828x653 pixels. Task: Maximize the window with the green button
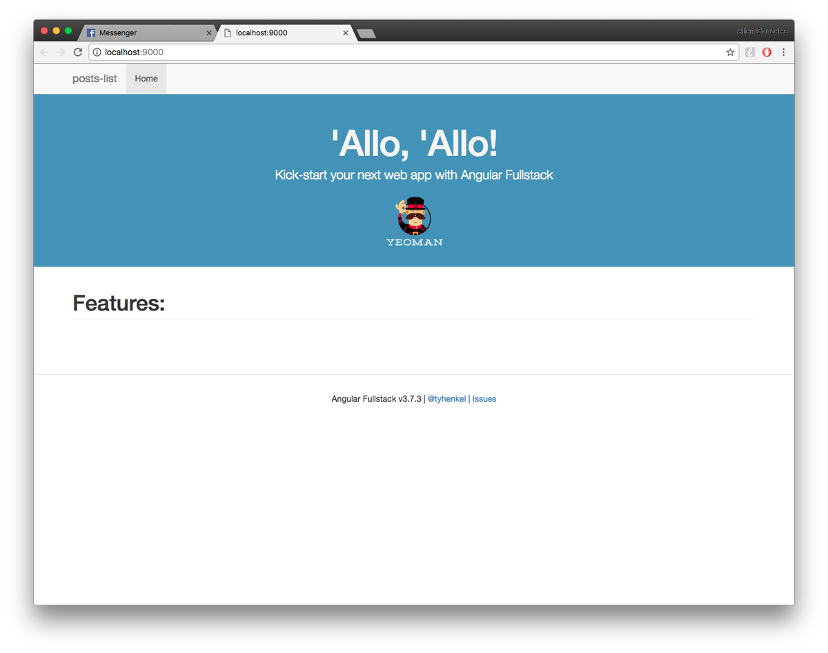point(68,30)
